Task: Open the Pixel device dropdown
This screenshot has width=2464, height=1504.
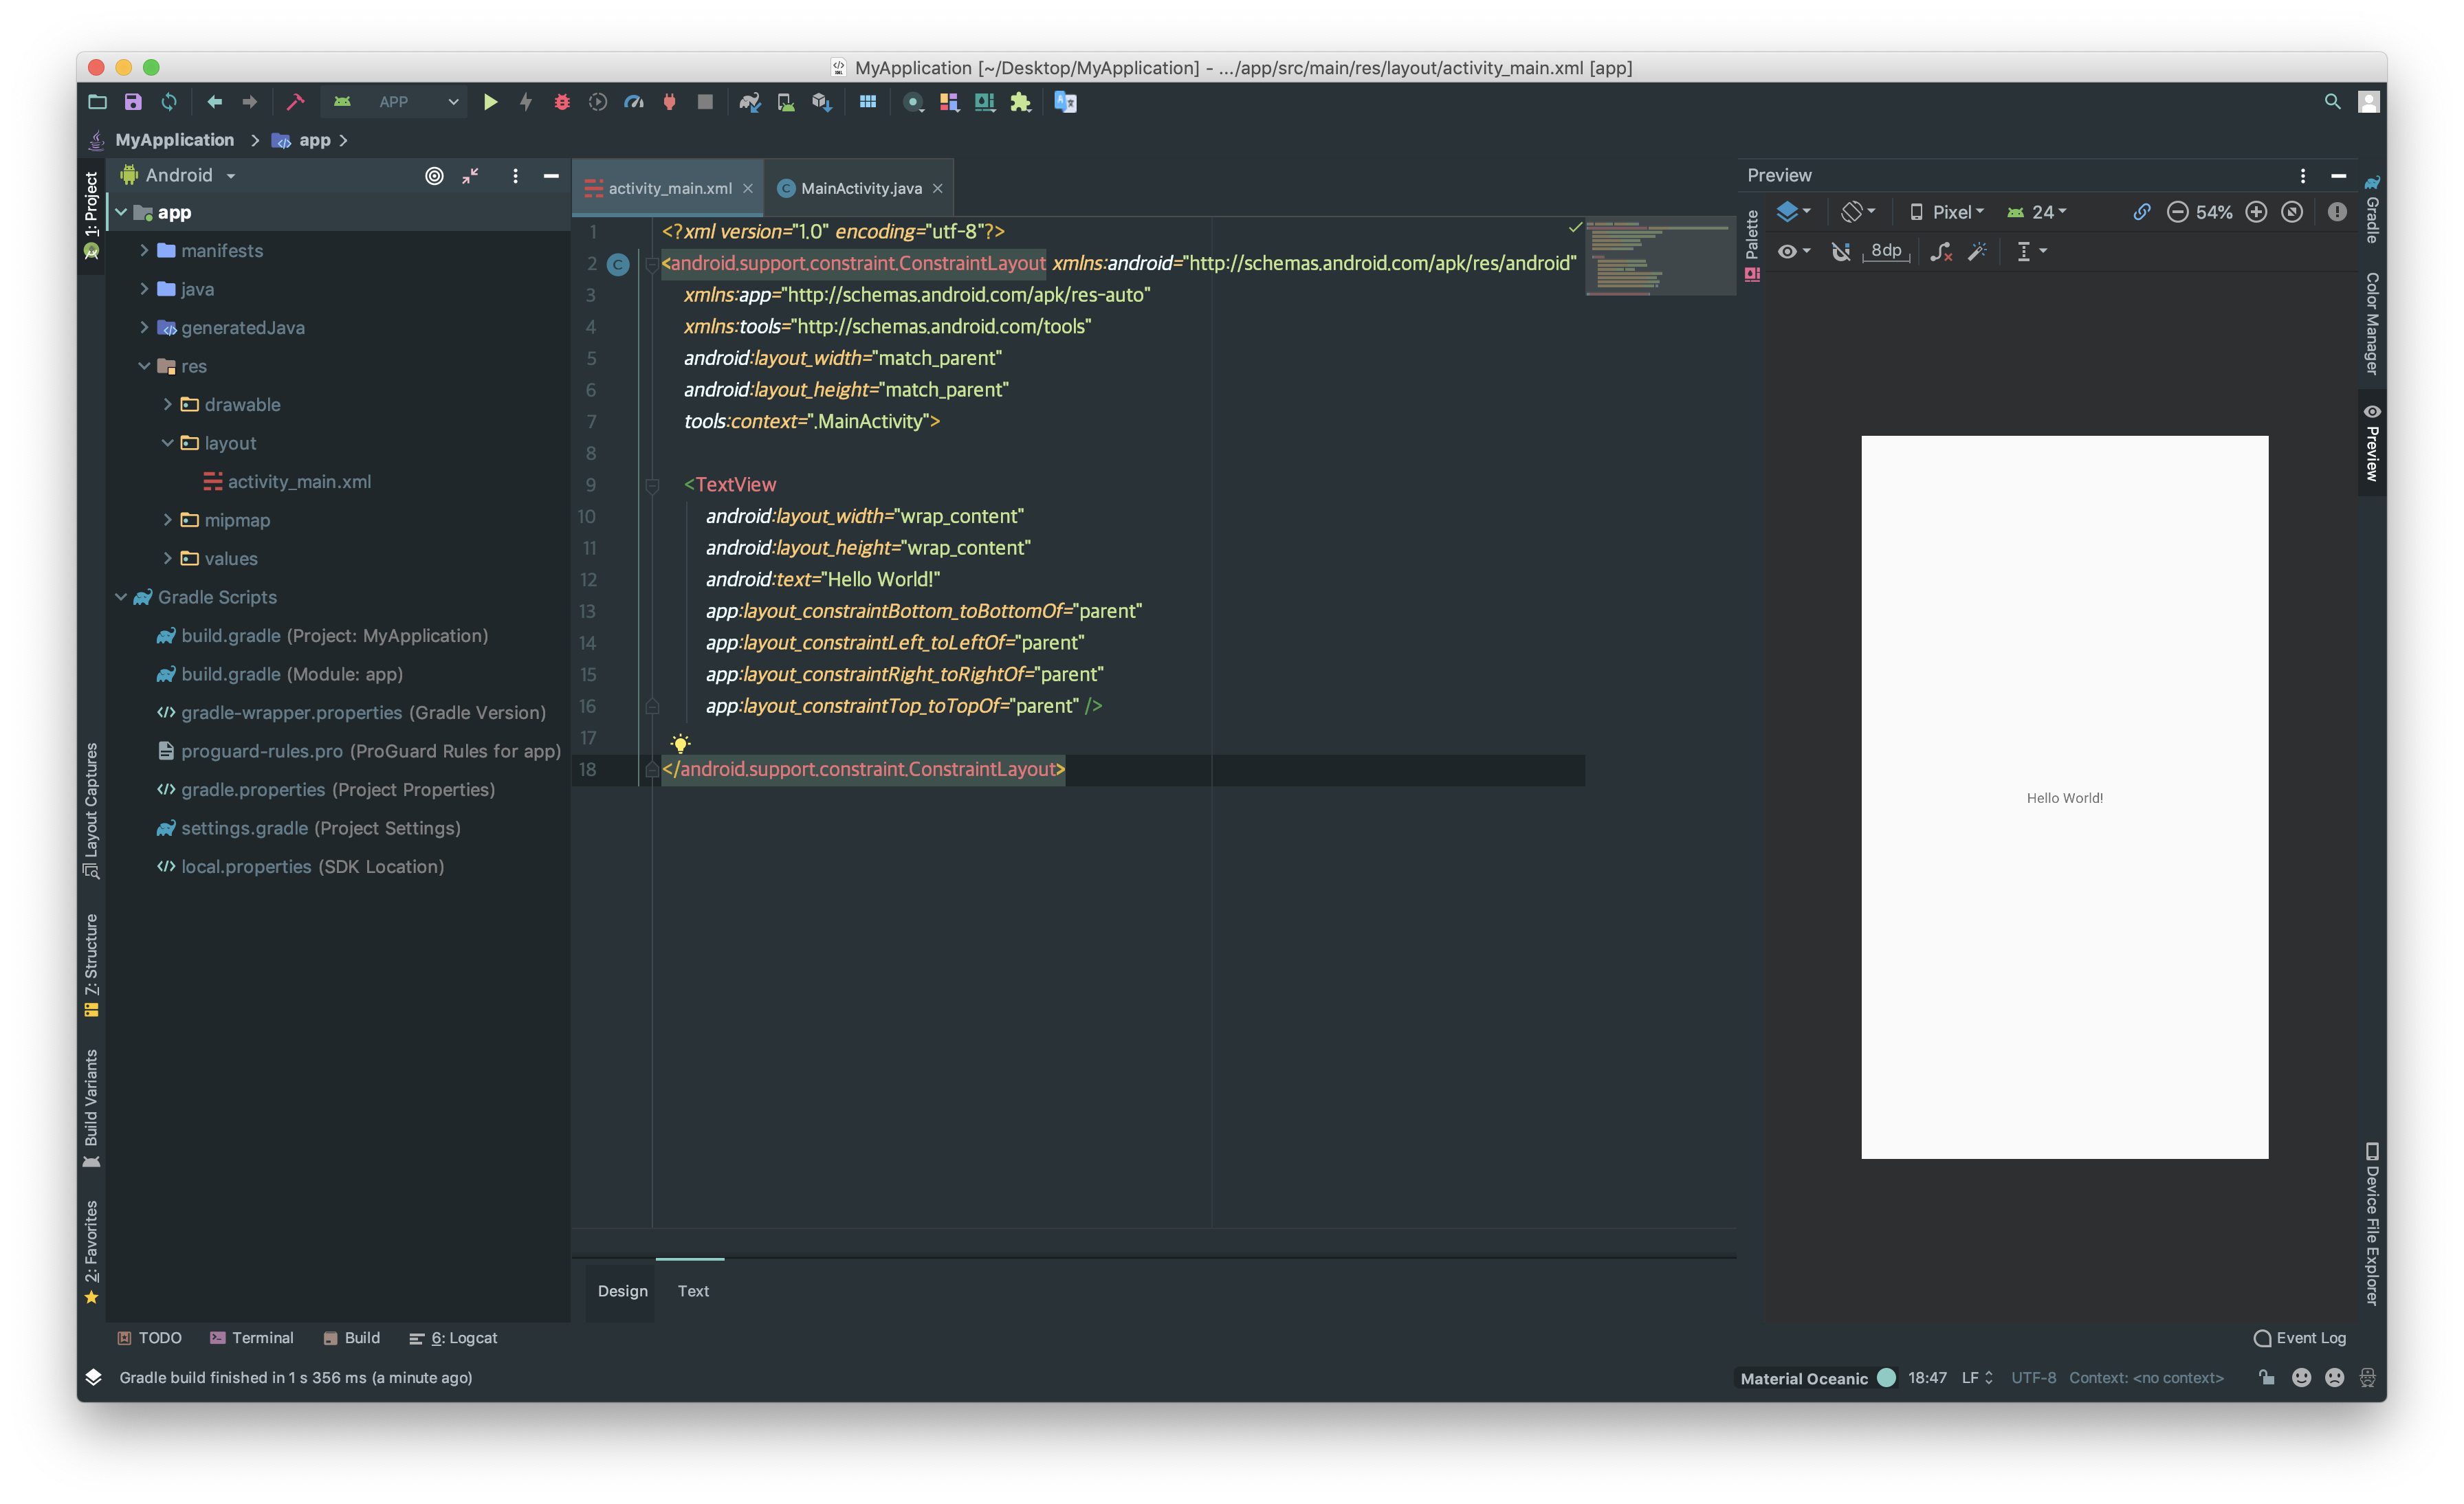Action: (1947, 212)
